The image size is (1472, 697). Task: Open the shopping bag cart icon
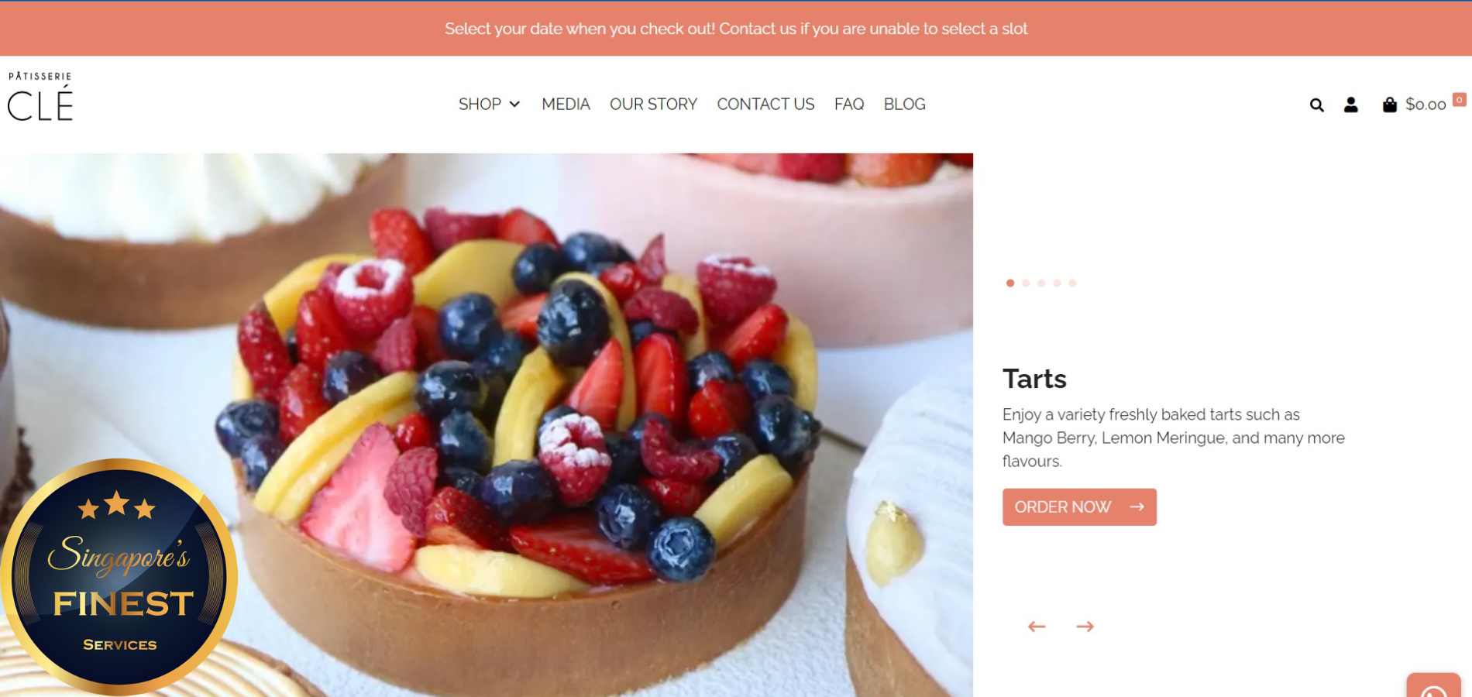pyautogui.click(x=1389, y=105)
